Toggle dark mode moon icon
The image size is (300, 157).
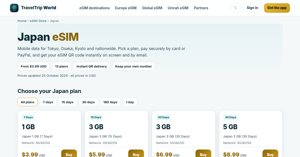point(236,8)
